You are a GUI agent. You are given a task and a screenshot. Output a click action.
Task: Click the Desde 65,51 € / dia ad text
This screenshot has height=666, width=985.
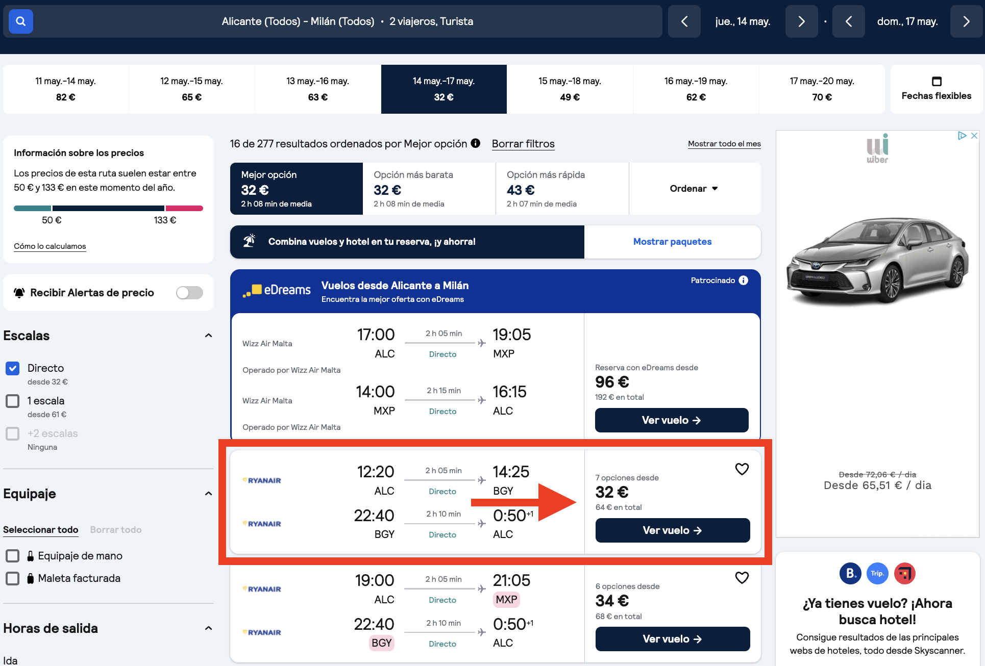point(877,485)
